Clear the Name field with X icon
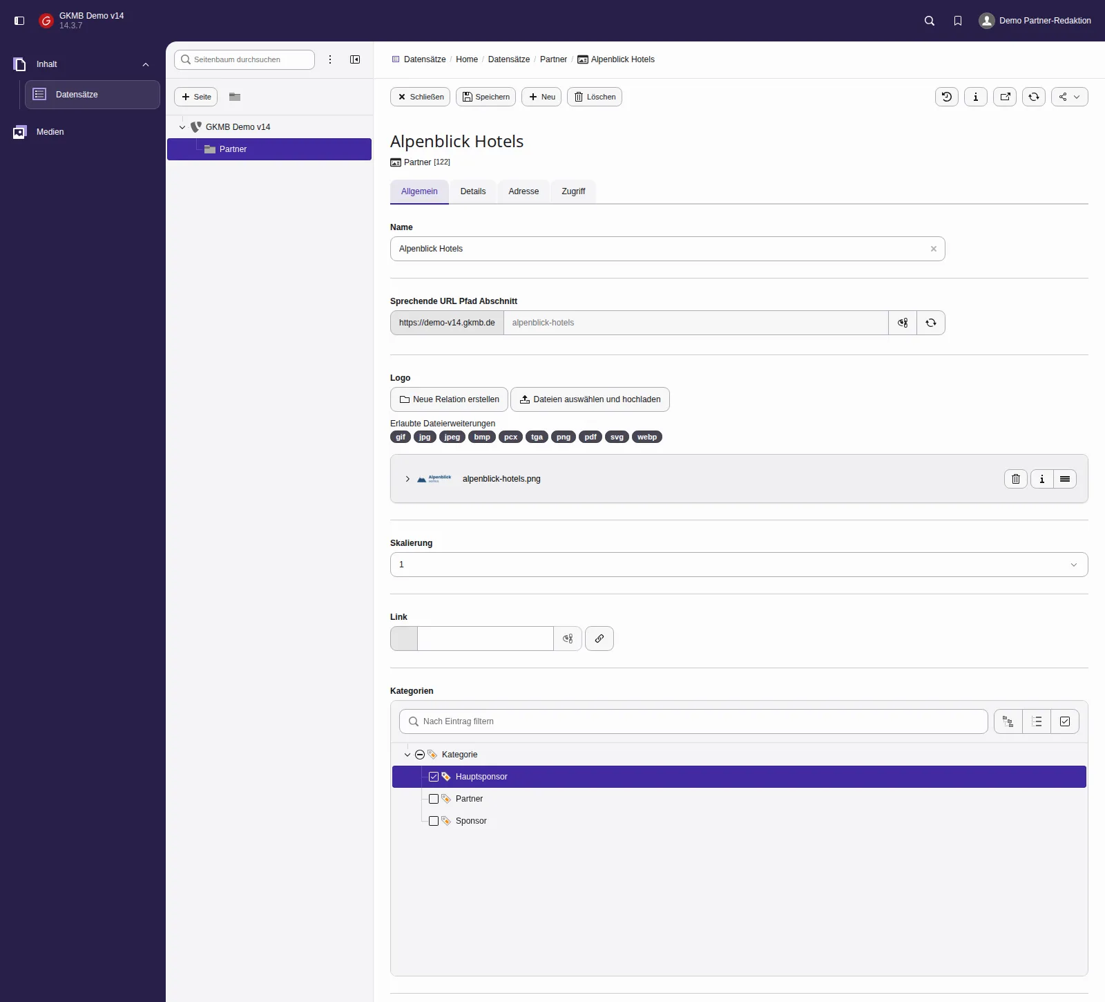 [934, 249]
